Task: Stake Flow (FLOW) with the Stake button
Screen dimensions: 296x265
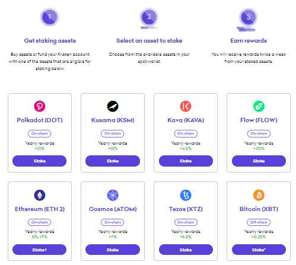Action: coord(259,161)
